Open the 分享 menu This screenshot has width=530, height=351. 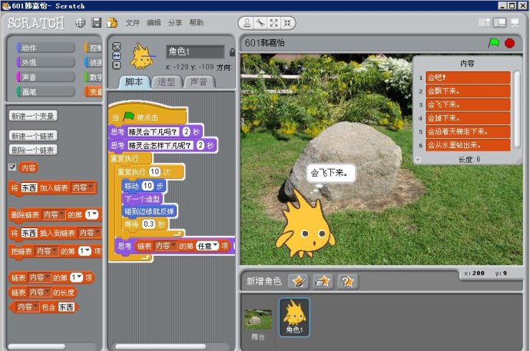coord(175,22)
